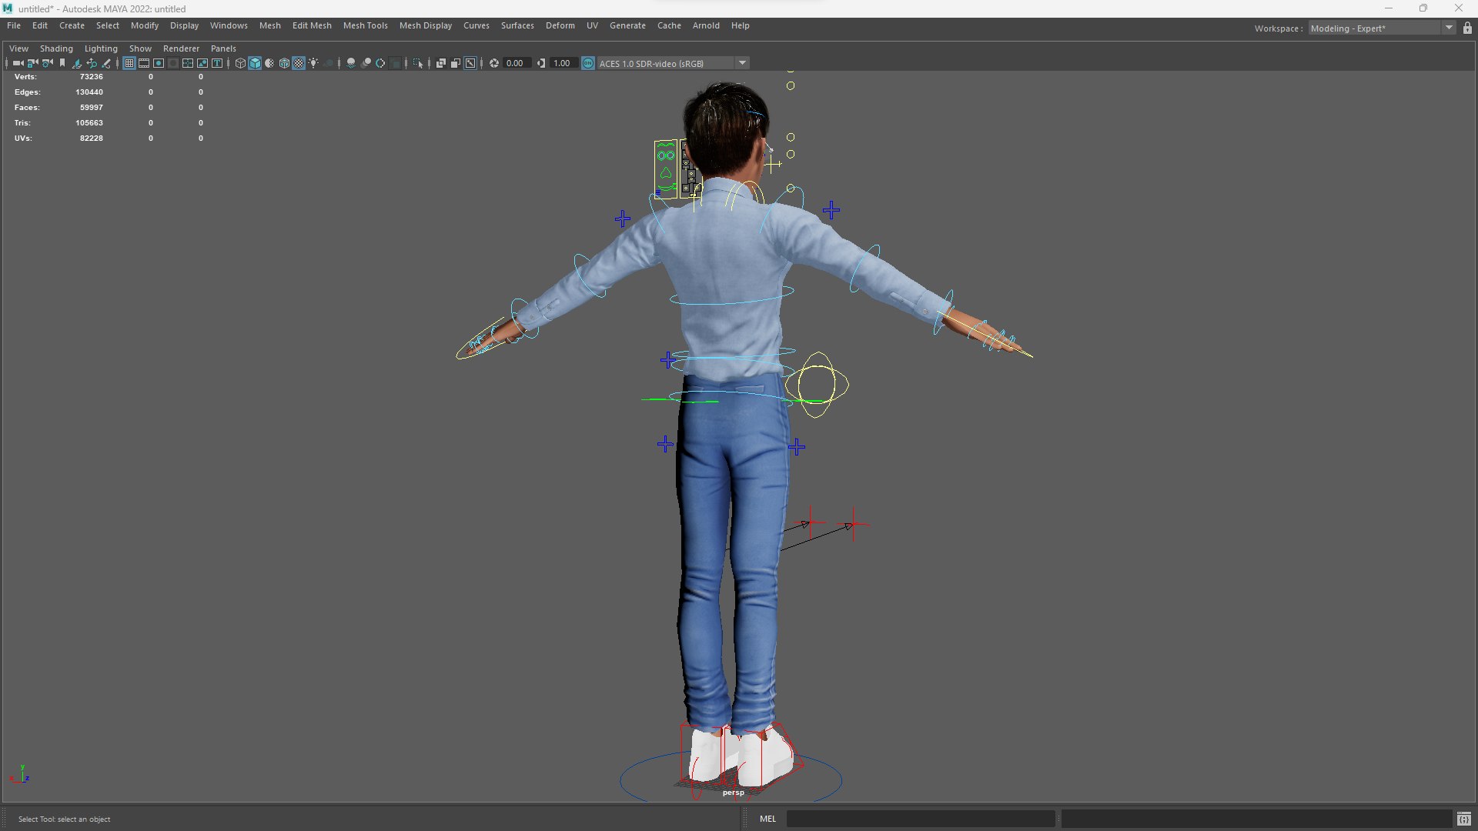Click the X-Ray icon
The height and width of the screenshot is (831, 1478).
(441, 63)
